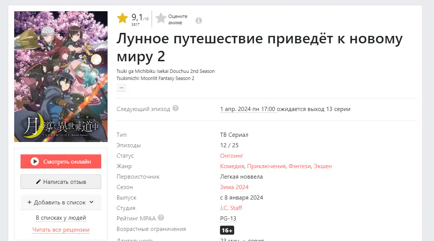
Task: Click the 16+ age restriction badge
Action: click(x=227, y=230)
